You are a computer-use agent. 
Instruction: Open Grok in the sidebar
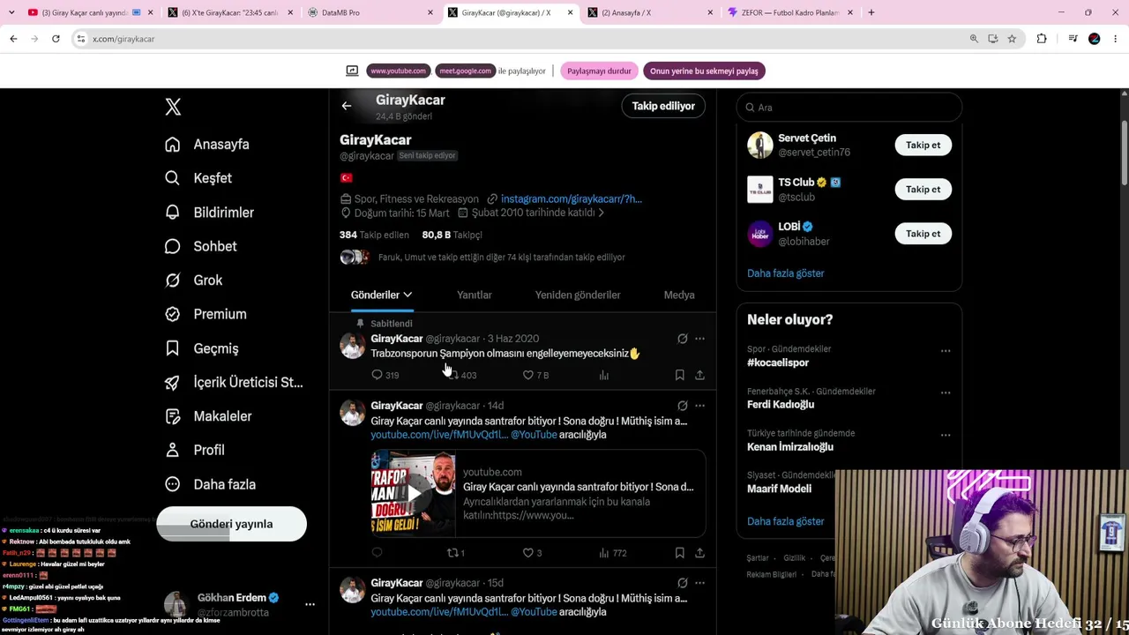(193, 280)
